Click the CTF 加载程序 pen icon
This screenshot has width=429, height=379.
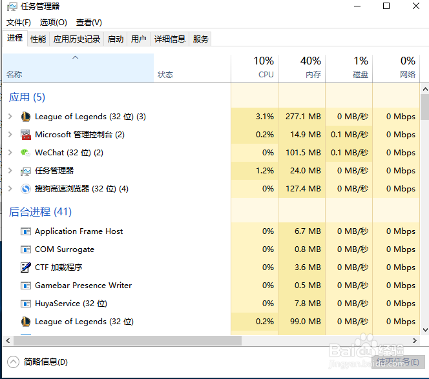point(26,267)
